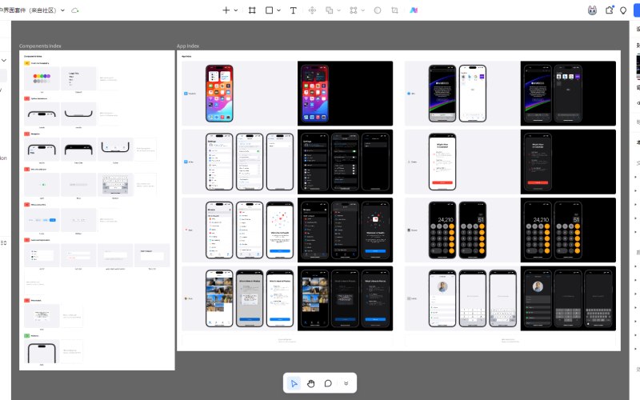Select the Frame tool
This screenshot has width=640, height=400.
point(252,10)
